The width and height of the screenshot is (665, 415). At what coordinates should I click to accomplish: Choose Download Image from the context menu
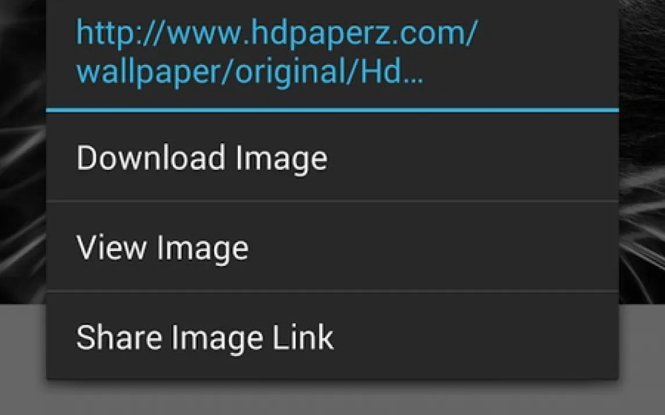coord(332,157)
